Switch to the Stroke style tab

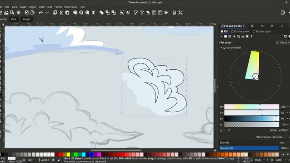[x=262, y=31]
